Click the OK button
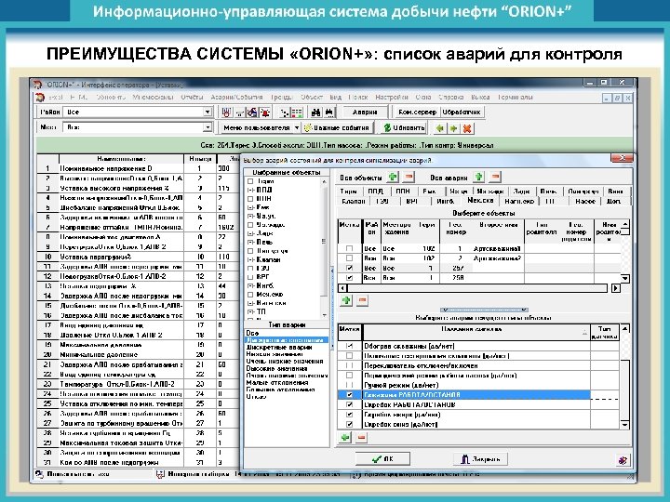 (x=382, y=459)
